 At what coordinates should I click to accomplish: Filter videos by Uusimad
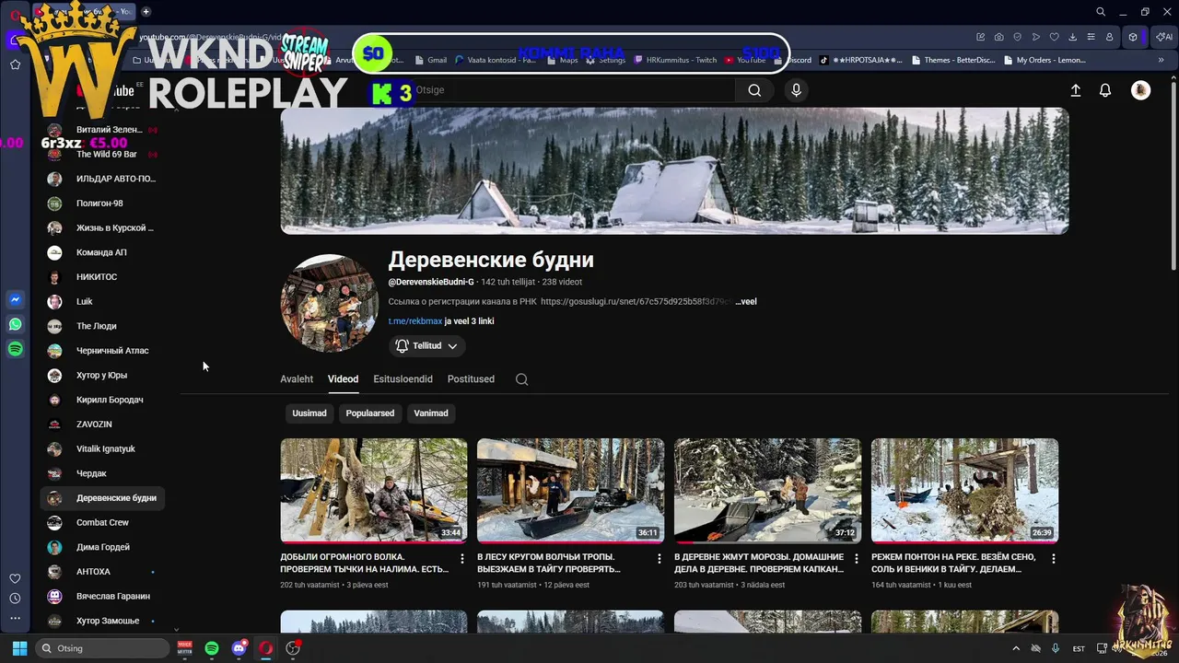point(309,413)
